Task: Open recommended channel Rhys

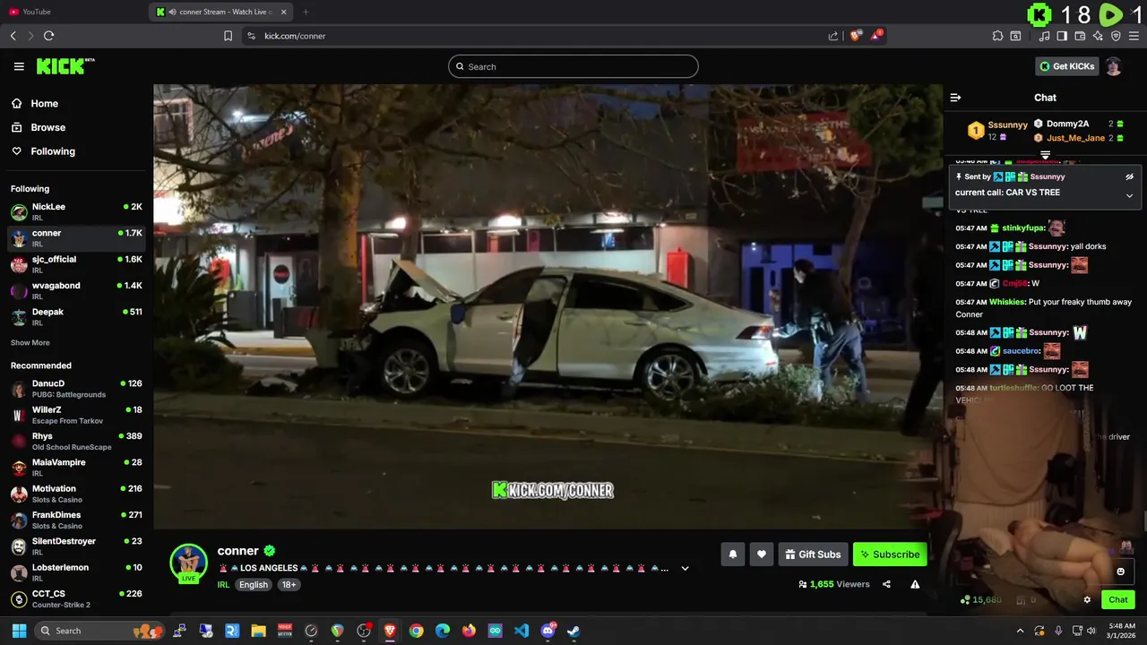Action: point(76,441)
